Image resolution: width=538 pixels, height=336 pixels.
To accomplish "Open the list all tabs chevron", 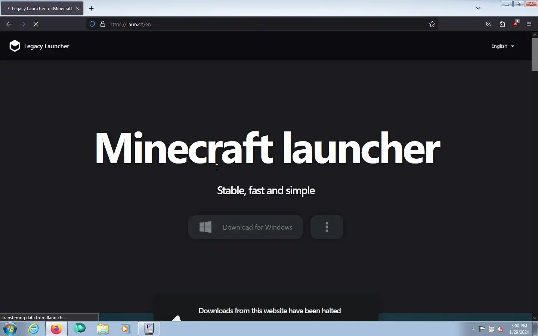I will click(478, 8).
